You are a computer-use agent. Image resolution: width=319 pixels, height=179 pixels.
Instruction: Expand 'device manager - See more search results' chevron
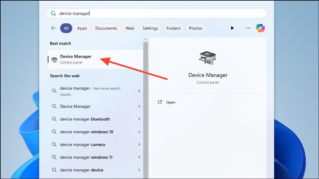139,91
